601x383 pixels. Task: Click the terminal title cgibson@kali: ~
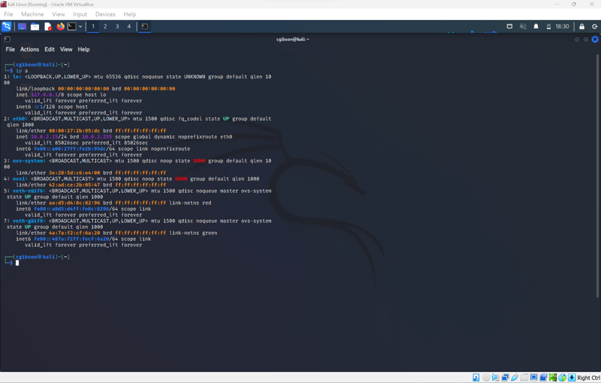pos(293,39)
